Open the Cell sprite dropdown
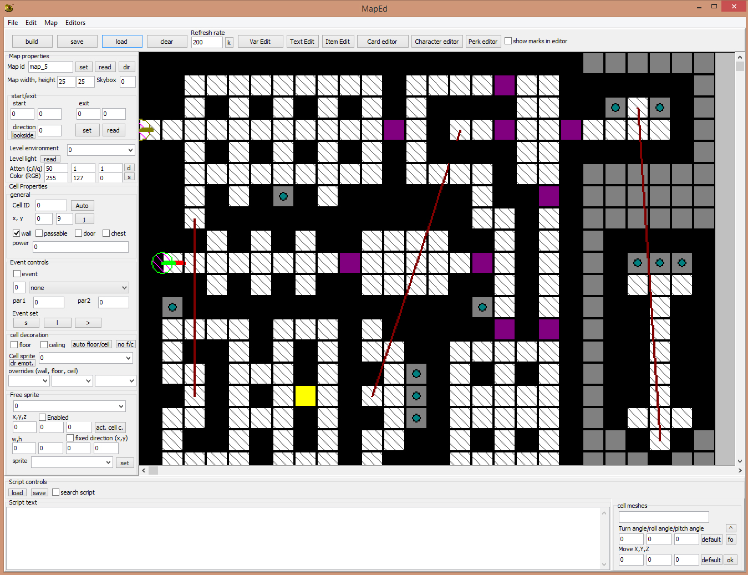The width and height of the screenshot is (748, 575). click(85, 358)
